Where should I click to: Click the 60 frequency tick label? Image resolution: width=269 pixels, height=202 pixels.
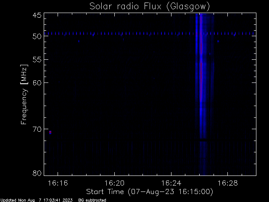pos(37,82)
